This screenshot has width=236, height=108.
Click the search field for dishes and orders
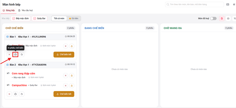(x=194, y=5)
